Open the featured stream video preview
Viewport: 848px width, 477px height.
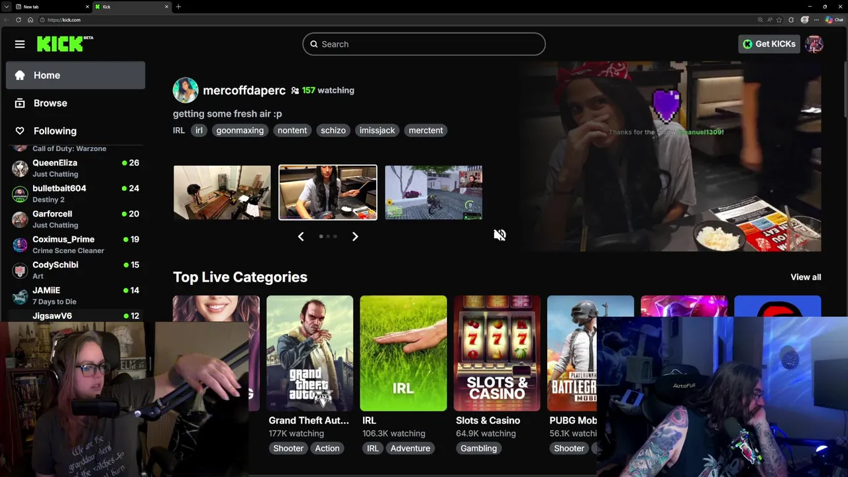(669, 156)
